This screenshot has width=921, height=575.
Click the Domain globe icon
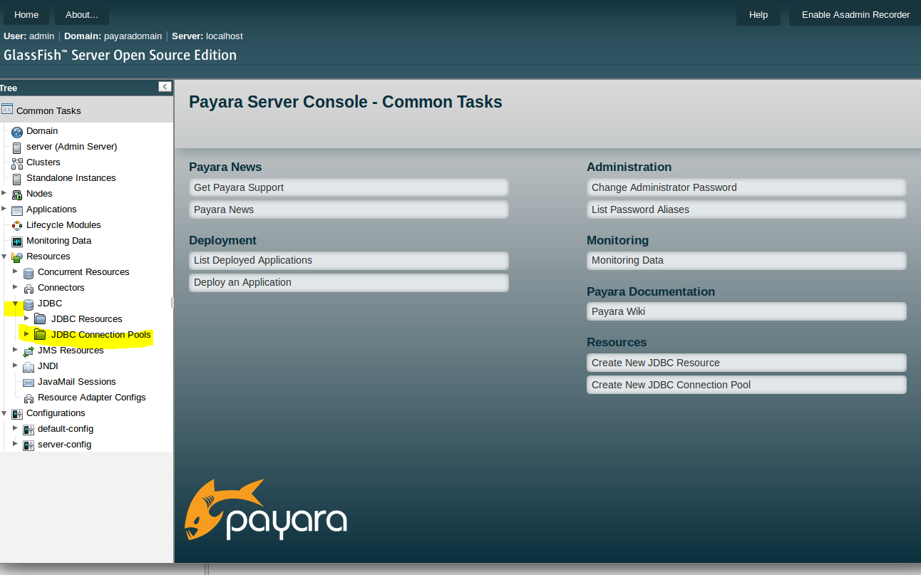[x=17, y=132]
